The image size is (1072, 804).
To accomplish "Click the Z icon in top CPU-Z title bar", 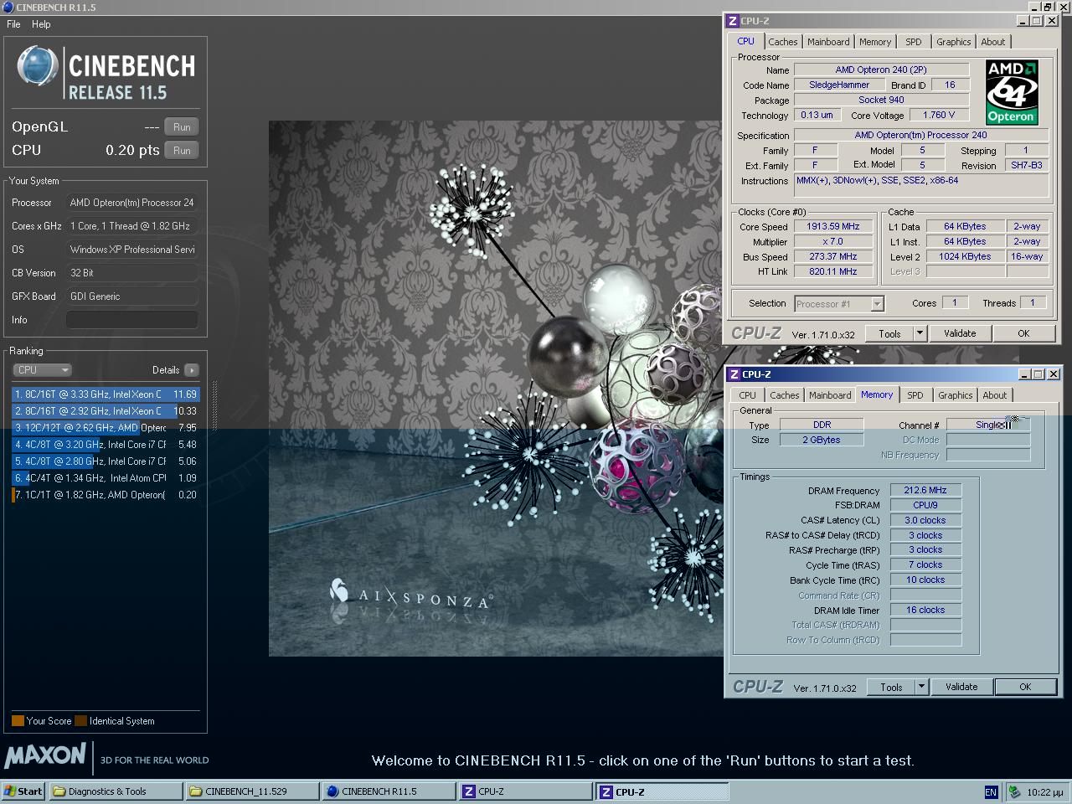I will pyautogui.click(x=732, y=21).
